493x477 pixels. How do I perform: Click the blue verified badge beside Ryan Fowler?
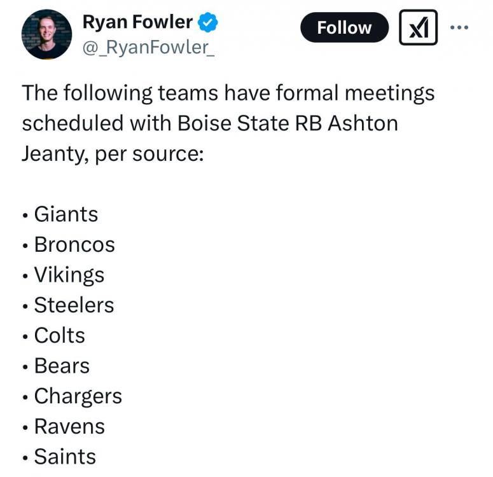208,23
